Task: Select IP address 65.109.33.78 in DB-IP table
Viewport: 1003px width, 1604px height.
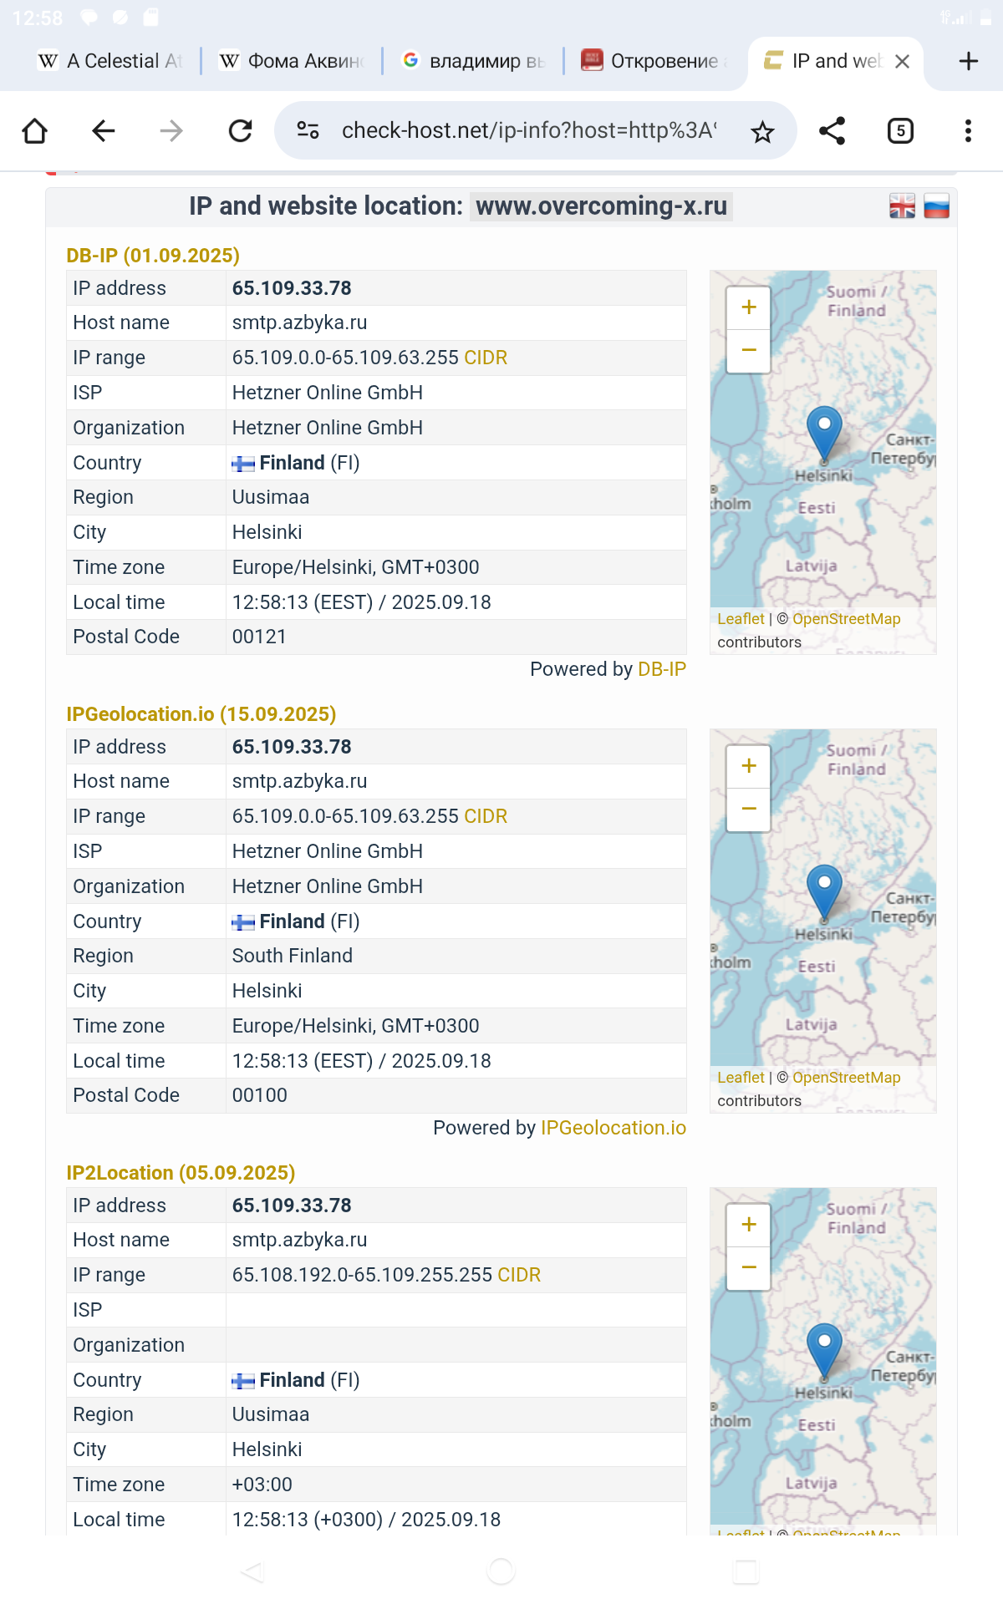Action: coord(292,288)
